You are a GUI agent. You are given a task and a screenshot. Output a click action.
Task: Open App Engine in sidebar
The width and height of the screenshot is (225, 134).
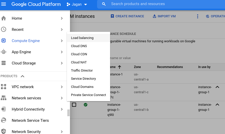[x=21, y=52]
